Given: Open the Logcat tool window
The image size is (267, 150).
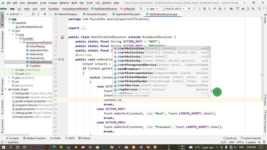Looking at the screenshot, I should pyautogui.click(x=13, y=138).
